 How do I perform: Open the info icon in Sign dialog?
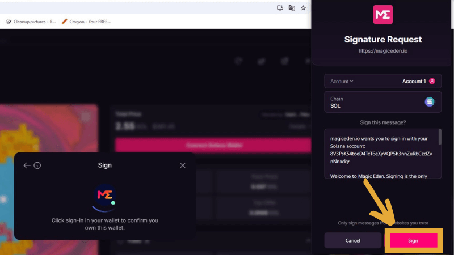[37, 165]
